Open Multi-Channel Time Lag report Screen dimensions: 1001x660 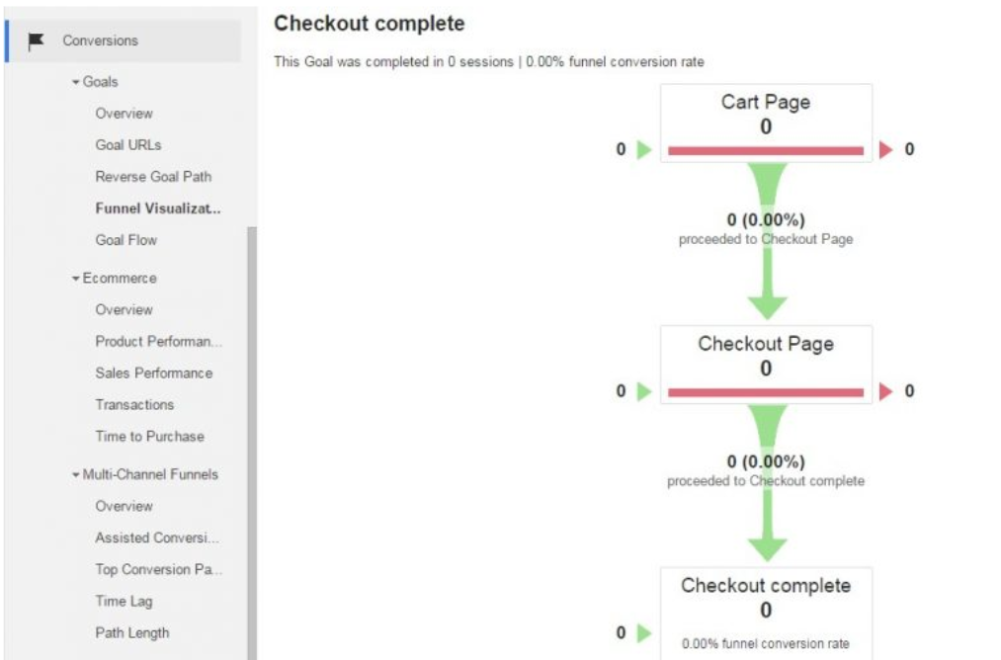point(124,601)
